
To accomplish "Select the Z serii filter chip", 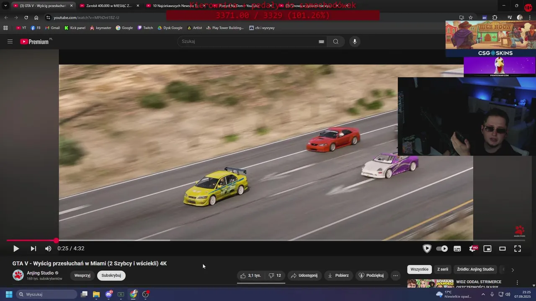I will coord(443,269).
